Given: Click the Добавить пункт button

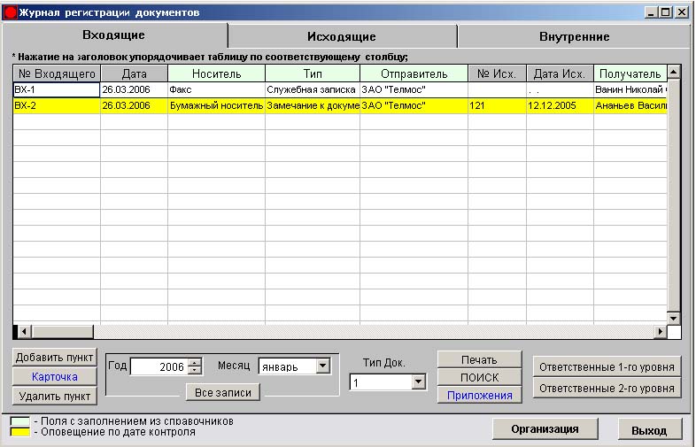Looking at the screenshot, I should (x=55, y=358).
